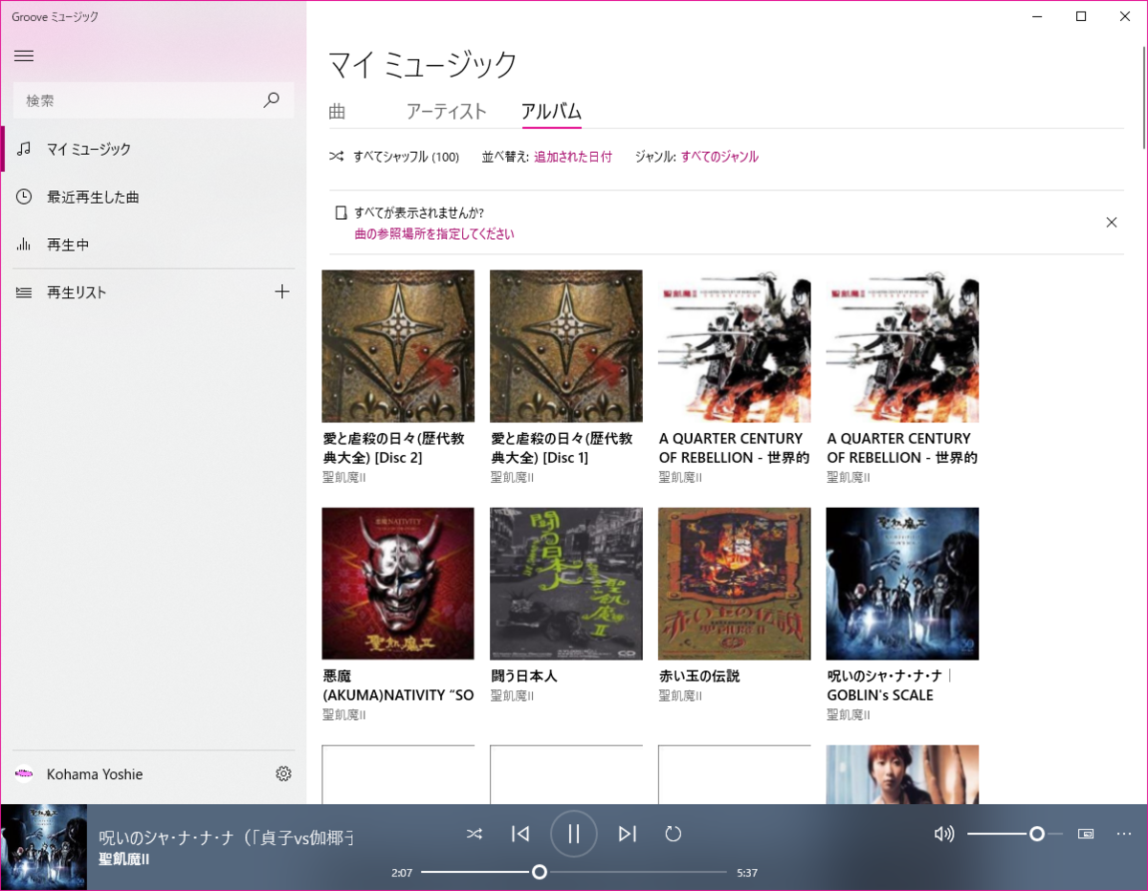Adjust the volume slider
The image size is (1148, 891).
[x=1015, y=834]
